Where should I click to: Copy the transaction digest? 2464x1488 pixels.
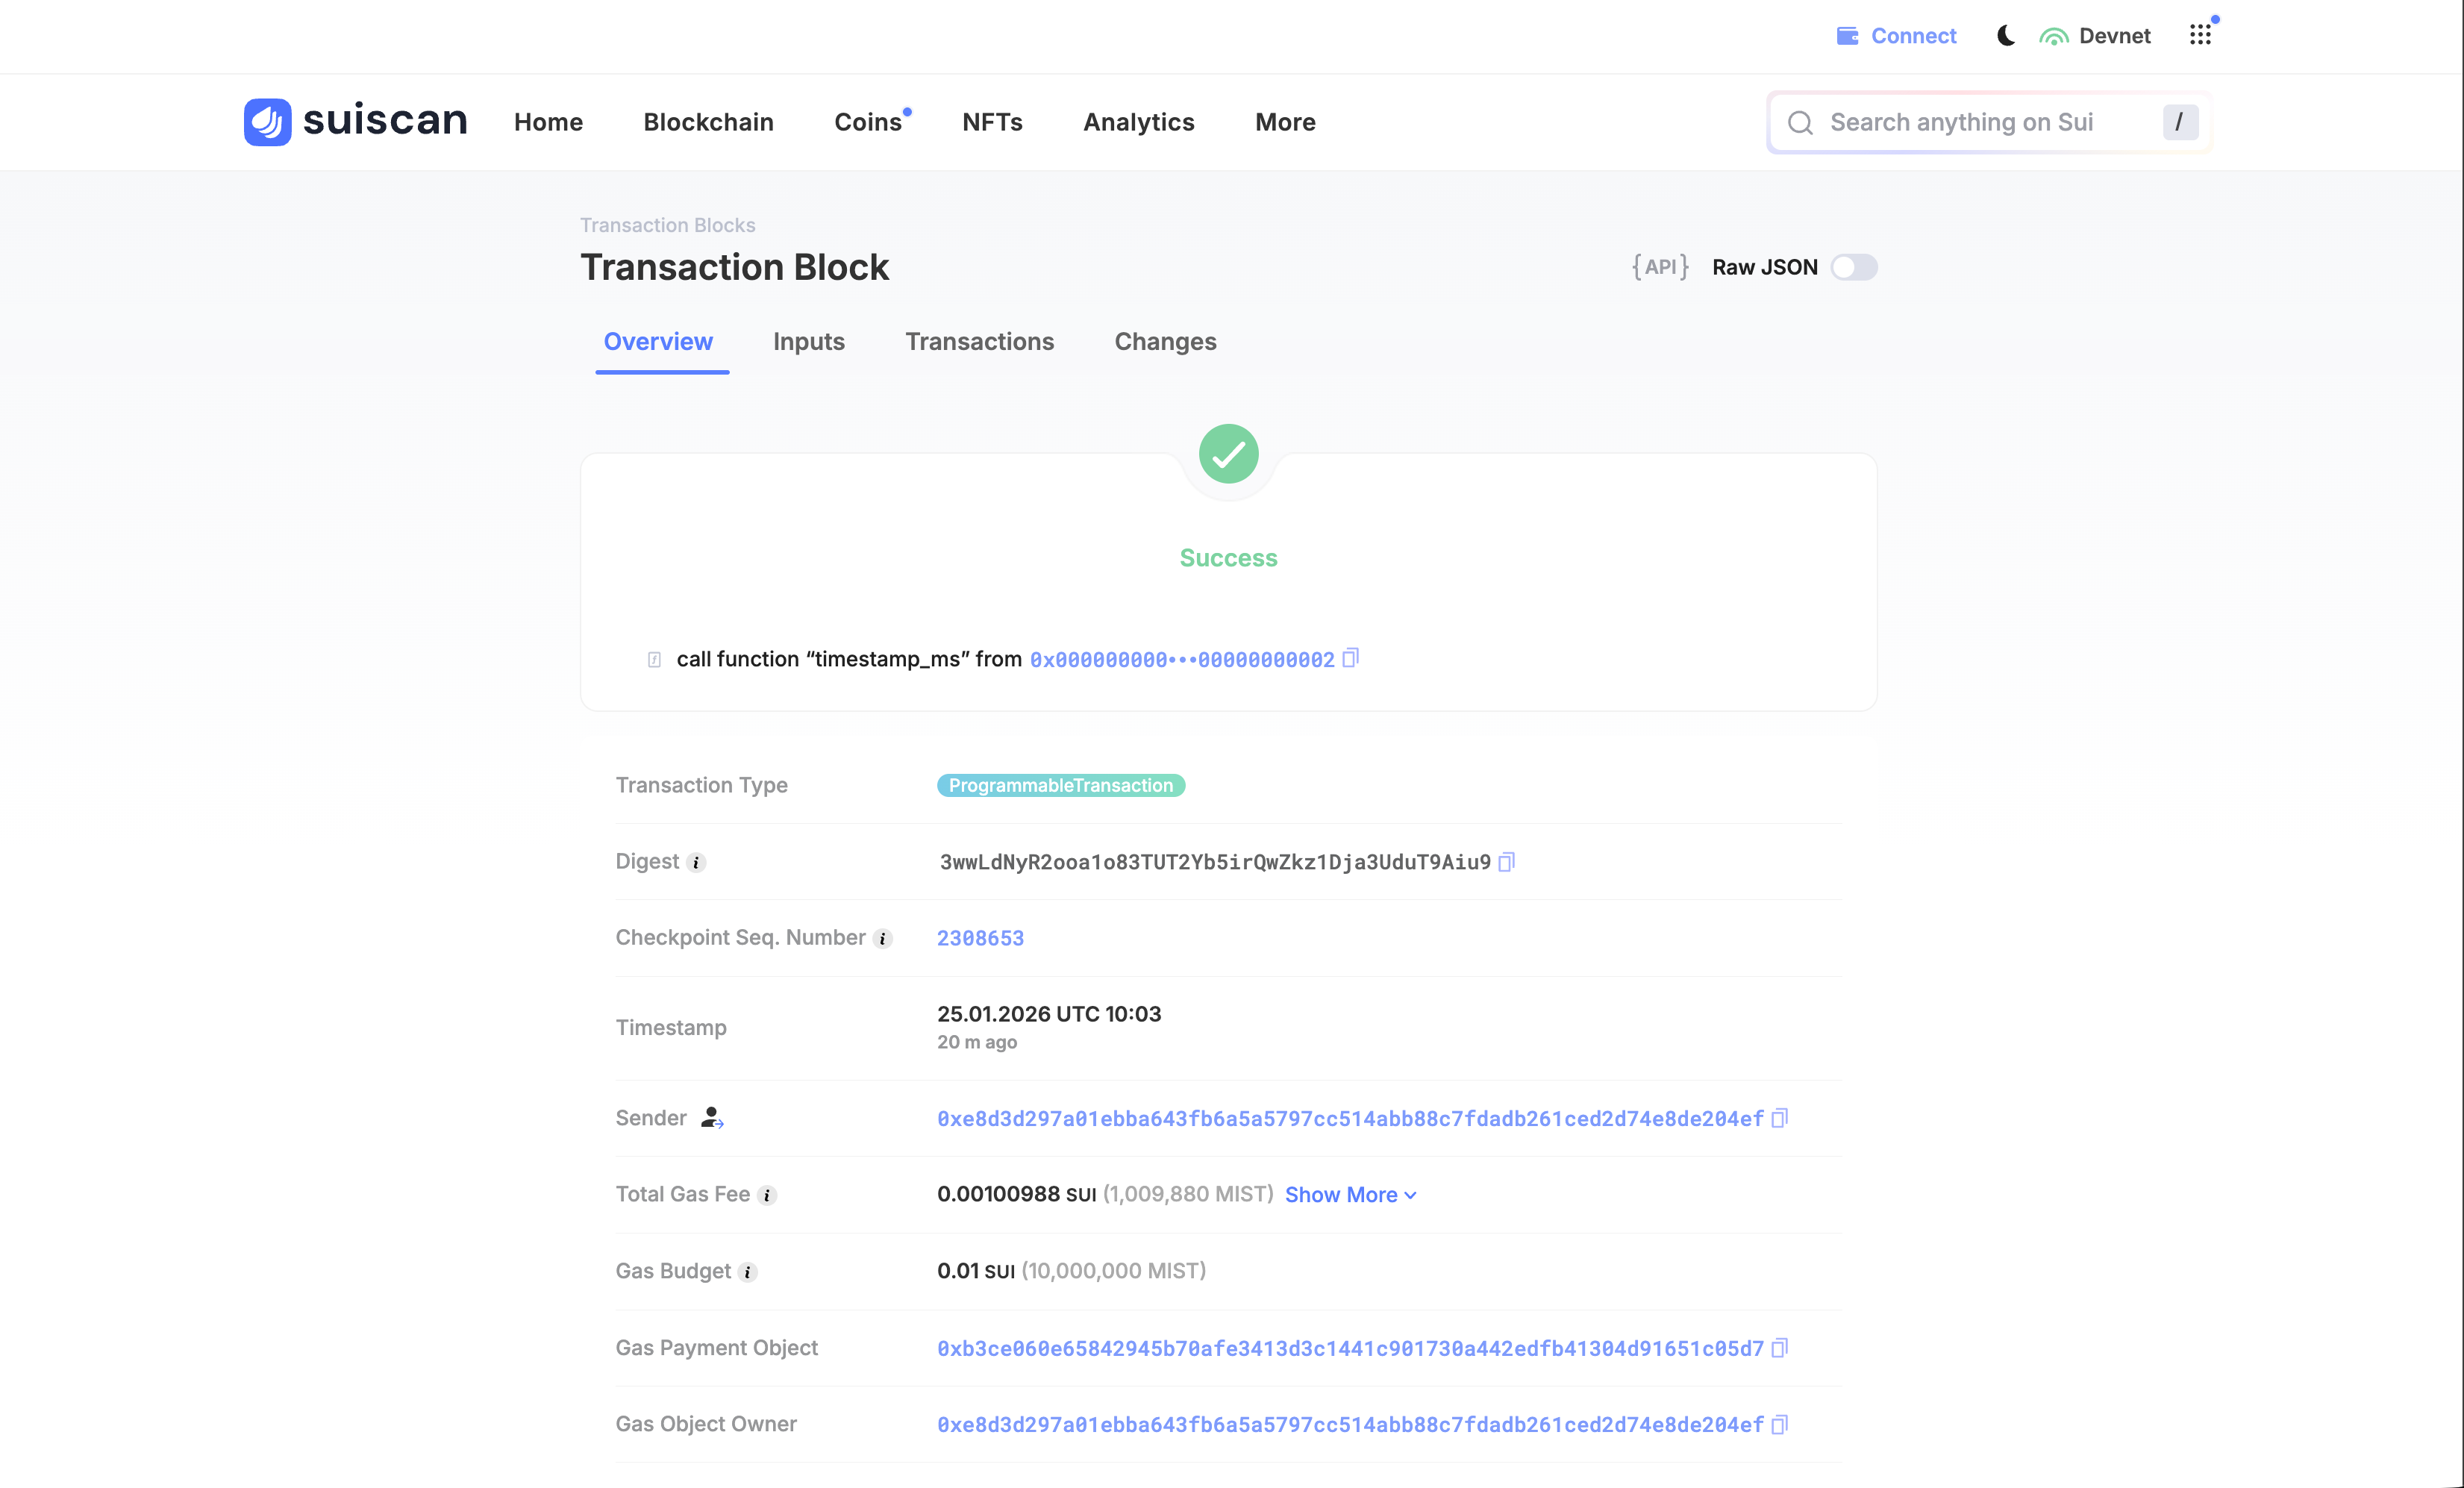pos(1507,861)
